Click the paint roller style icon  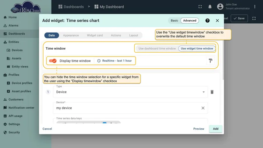(x=210, y=61)
